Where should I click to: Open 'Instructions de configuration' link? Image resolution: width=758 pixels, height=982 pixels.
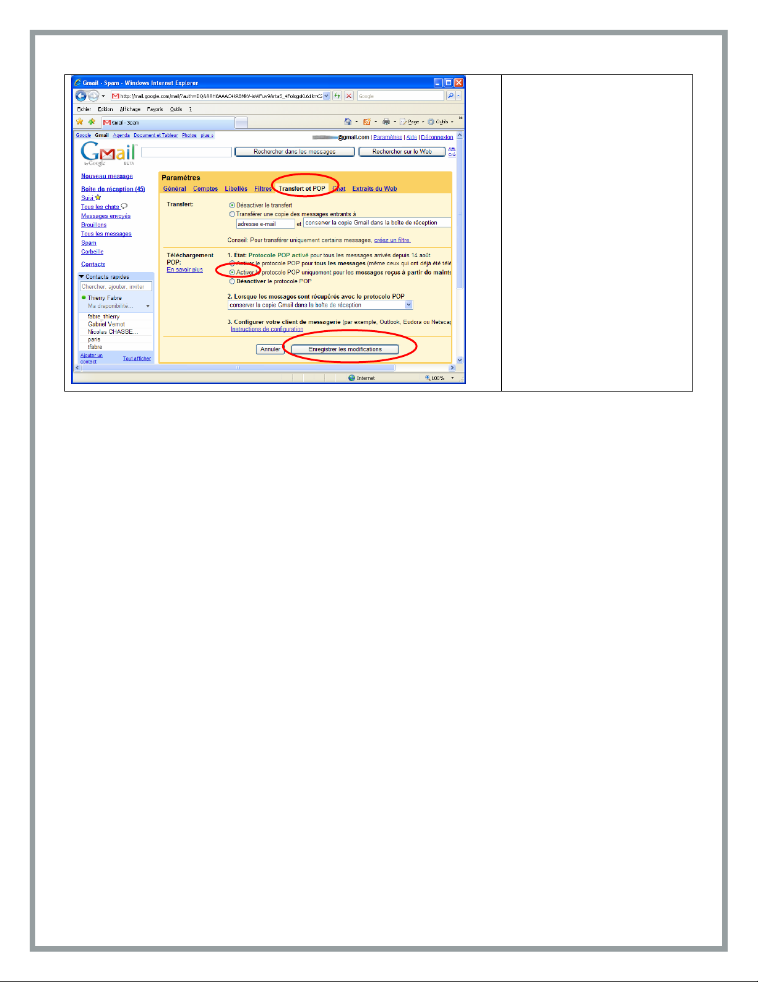[267, 330]
